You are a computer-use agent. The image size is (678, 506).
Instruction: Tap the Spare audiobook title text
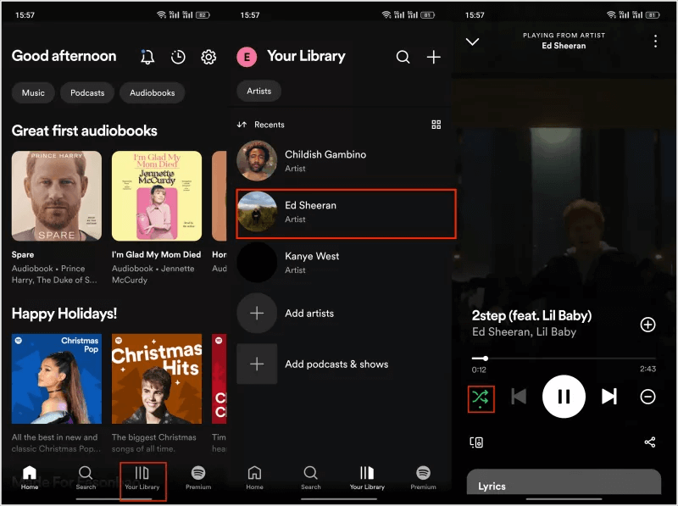(23, 254)
